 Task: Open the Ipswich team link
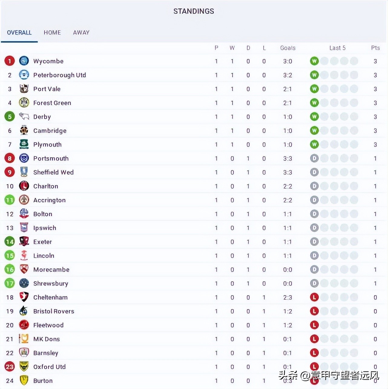[44, 228]
